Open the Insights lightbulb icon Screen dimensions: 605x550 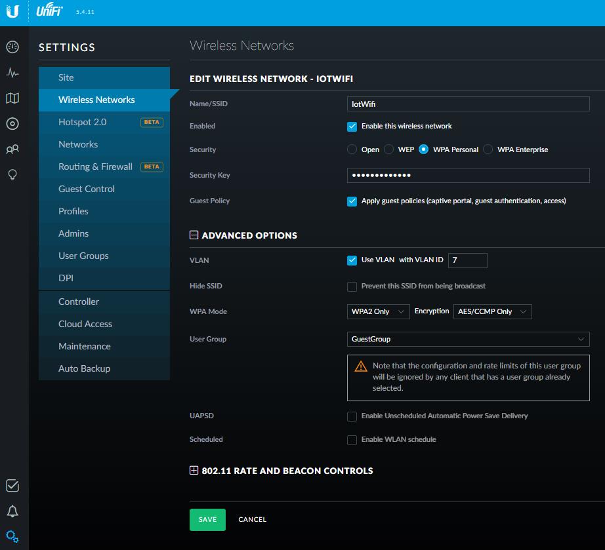tap(12, 174)
